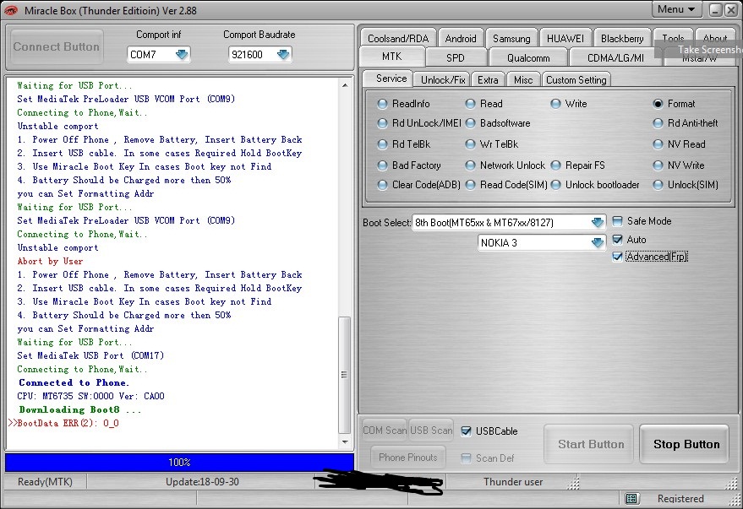Switch to Custom Setting sub-tab
Viewport: 743px width, 509px height.
tap(576, 80)
